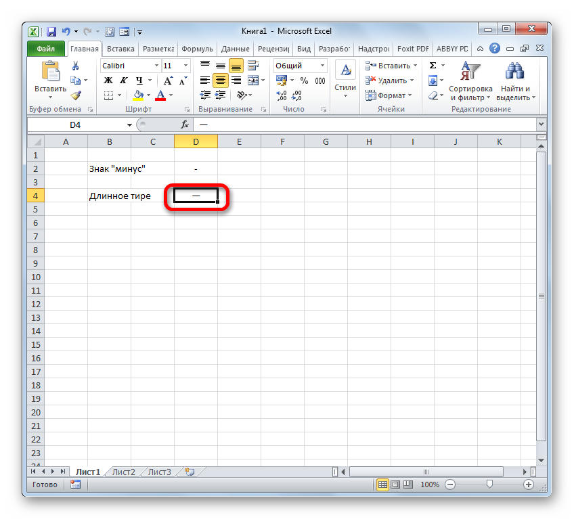The width and height of the screenshot is (574, 519).
Task: Open Сортировка и фильтр menu
Action: pyautogui.click(x=470, y=81)
